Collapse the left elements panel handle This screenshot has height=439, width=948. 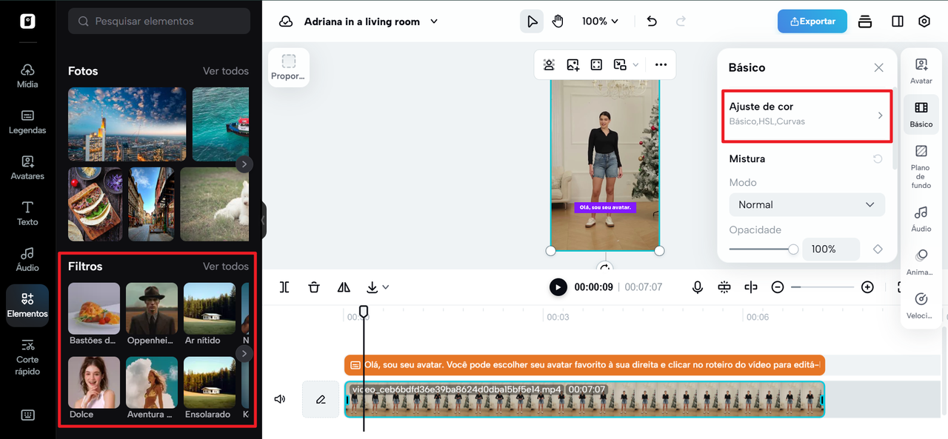pyautogui.click(x=264, y=220)
